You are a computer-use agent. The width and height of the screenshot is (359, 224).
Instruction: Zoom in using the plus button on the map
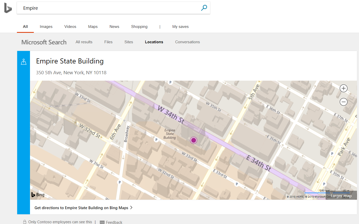tap(343, 88)
